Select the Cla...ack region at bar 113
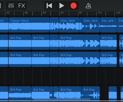 tap(108, 25)
